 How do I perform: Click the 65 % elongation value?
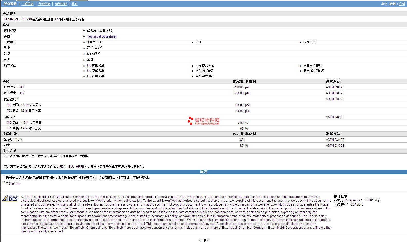tap(244, 129)
